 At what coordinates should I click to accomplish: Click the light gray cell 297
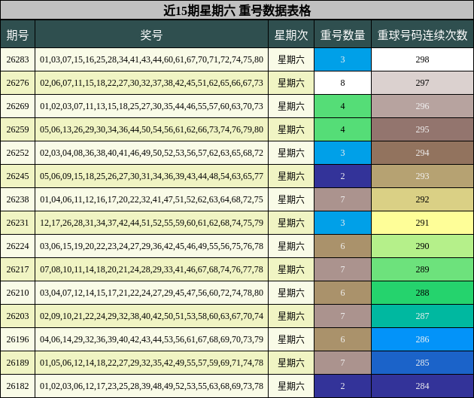(x=422, y=83)
